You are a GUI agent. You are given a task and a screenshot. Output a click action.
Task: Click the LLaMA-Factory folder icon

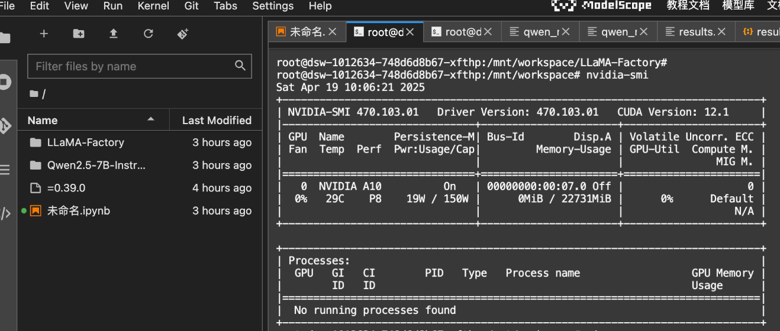point(36,142)
